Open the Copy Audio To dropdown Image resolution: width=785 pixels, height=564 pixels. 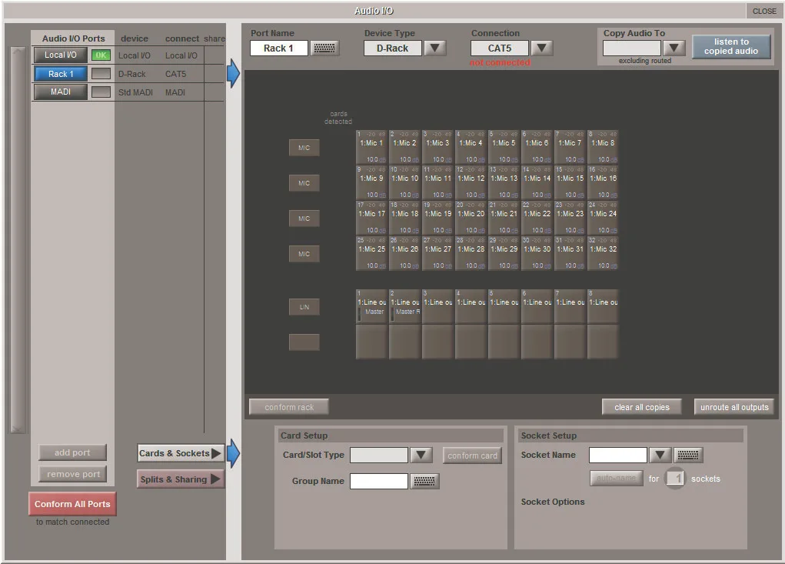[674, 48]
